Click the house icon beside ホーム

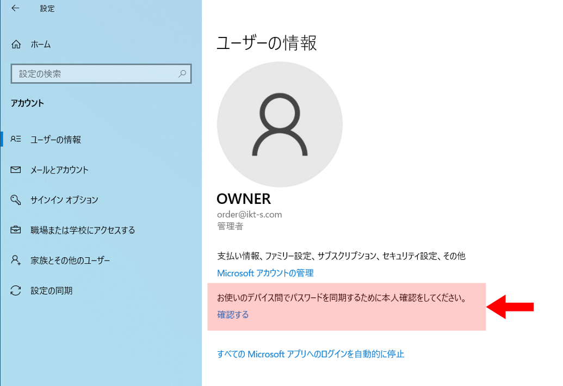point(16,45)
